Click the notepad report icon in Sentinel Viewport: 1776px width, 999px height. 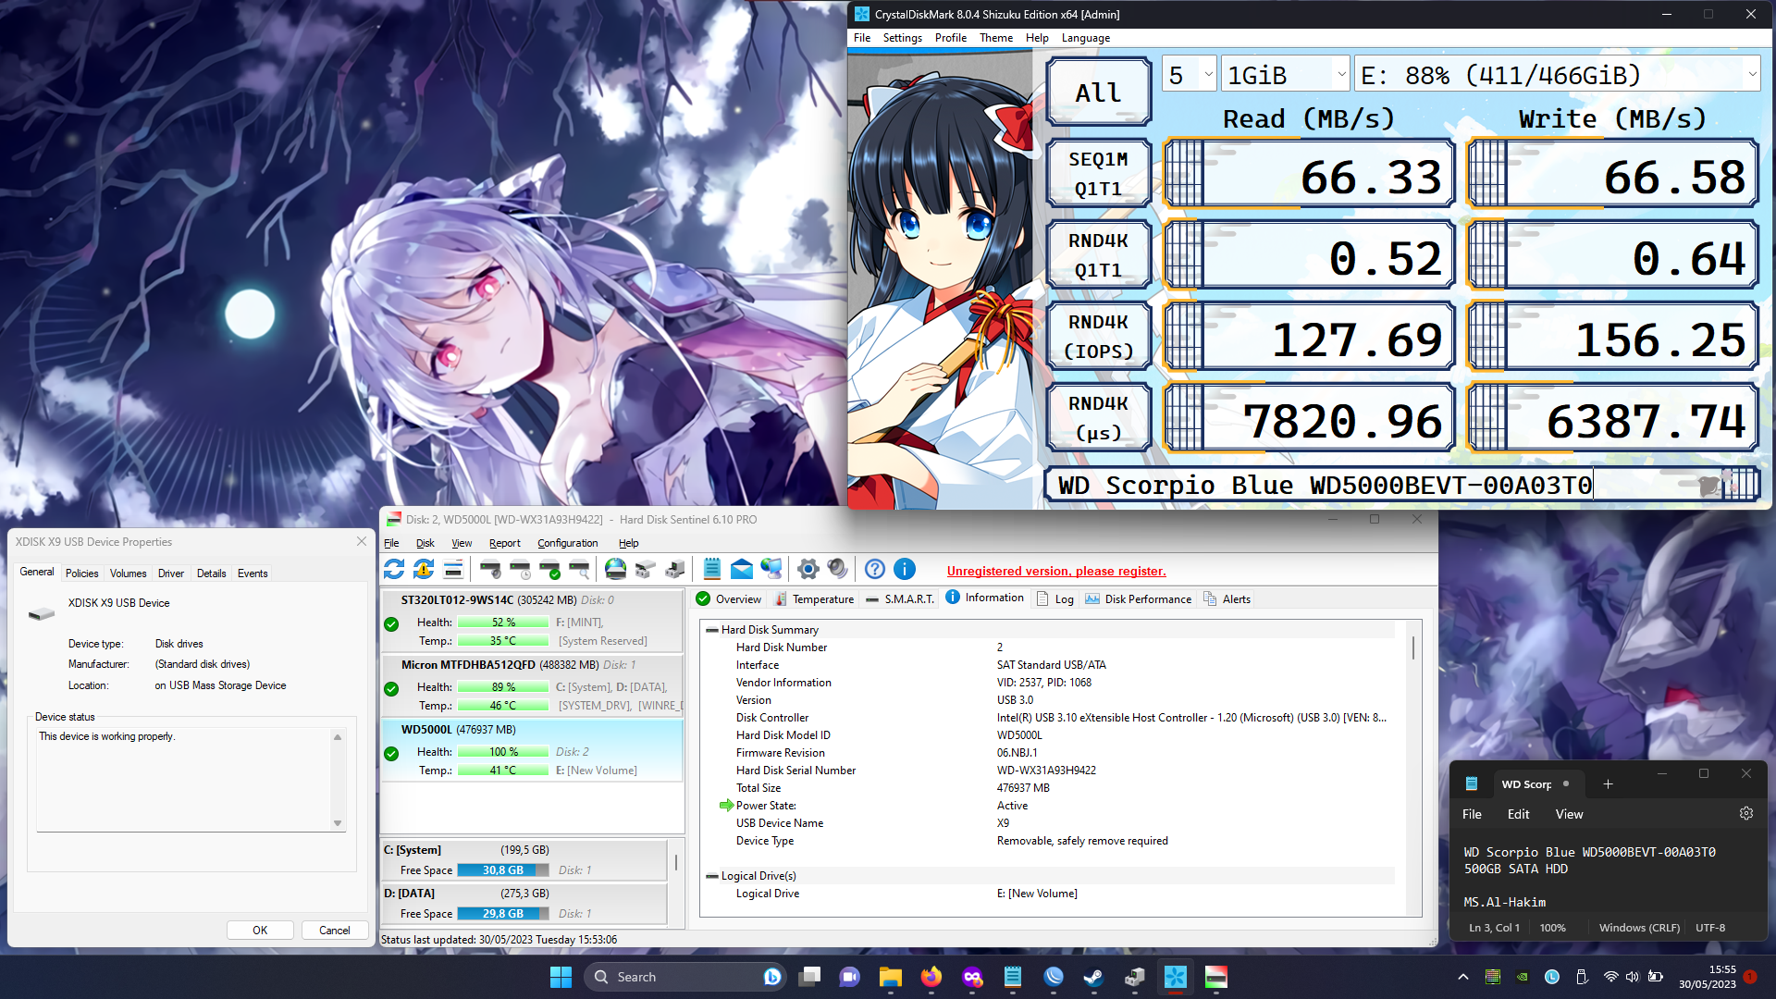click(712, 570)
